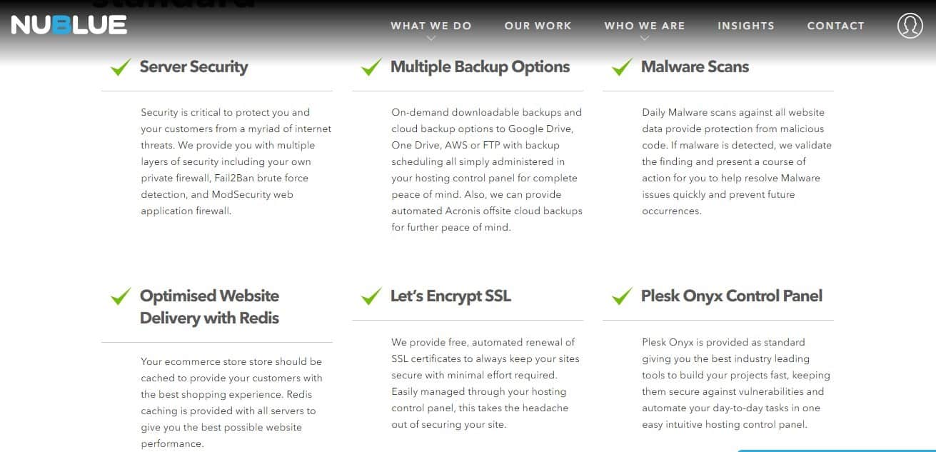The image size is (936, 452).
Task: Click the Plesk Onyx Control Panel checkmark
Action: (x=622, y=296)
